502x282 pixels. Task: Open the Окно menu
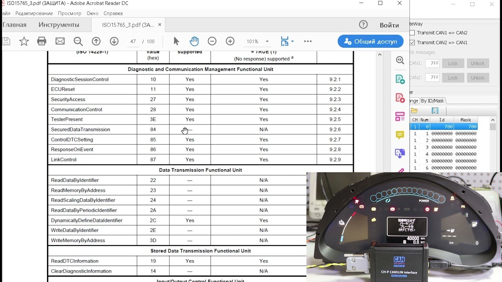[x=93, y=13]
